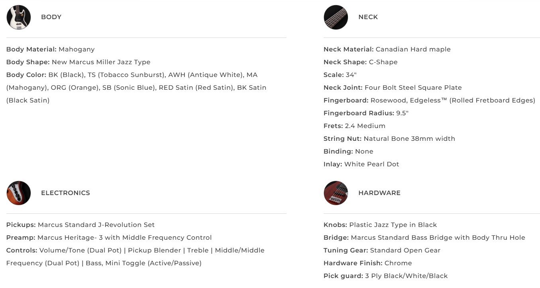This screenshot has width=540, height=288.
Task: Click the Inlay label
Action: pyautogui.click(x=333, y=164)
